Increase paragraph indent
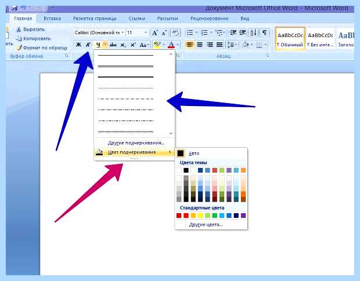Viewport: 360px width, 281px height. [x=243, y=32]
